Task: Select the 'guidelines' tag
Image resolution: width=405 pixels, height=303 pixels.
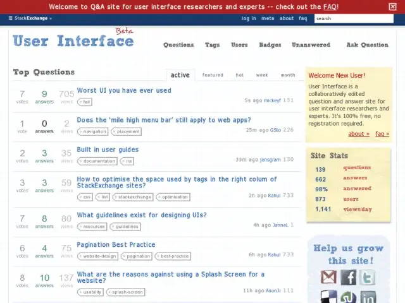Action: tap(125, 227)
